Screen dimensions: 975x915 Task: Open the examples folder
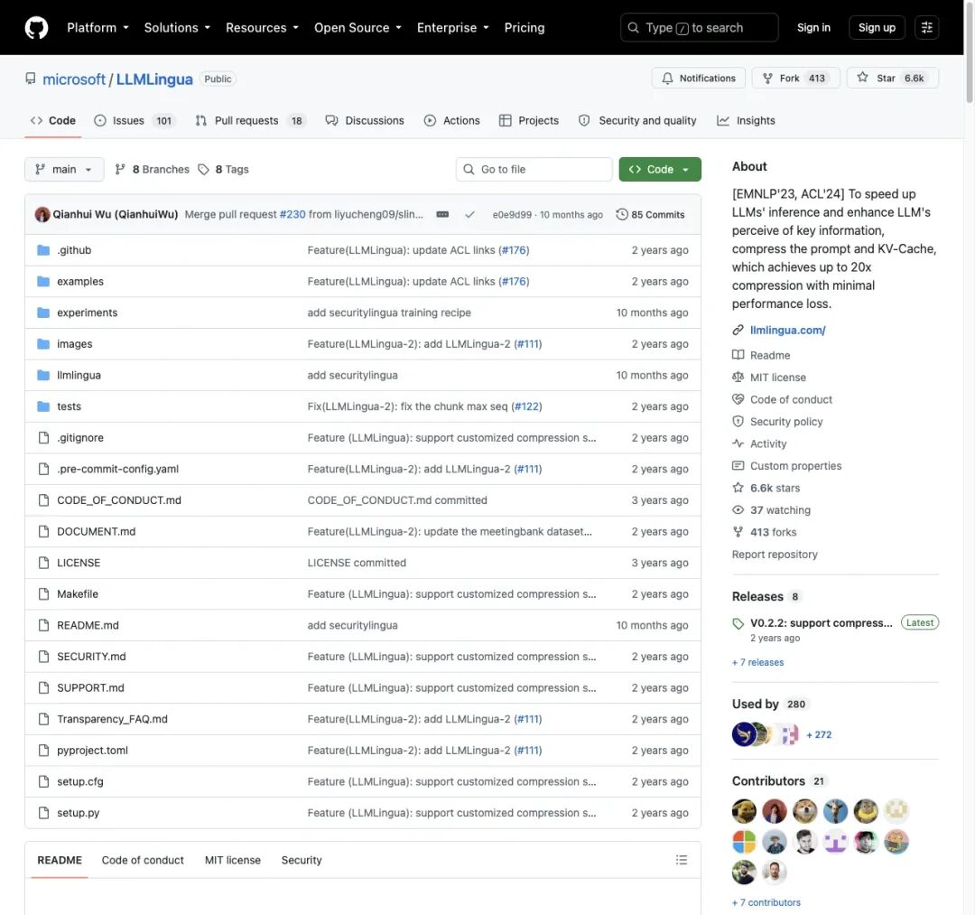[x=80, y=281]
